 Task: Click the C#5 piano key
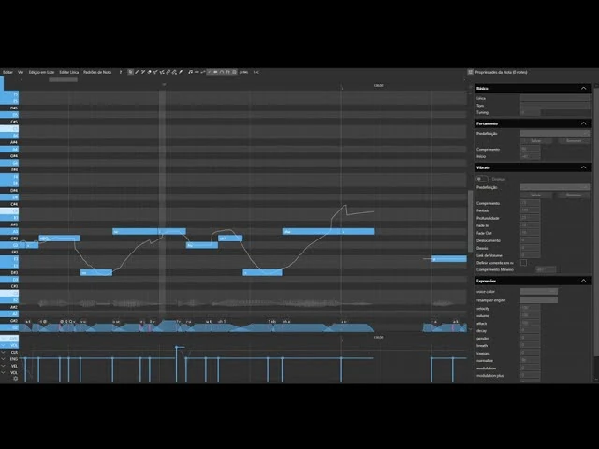pyautogui.click(x=9, y=122)
